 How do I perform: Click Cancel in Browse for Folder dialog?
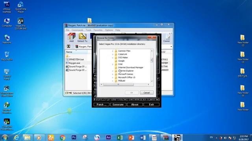(x=146, y=93)
